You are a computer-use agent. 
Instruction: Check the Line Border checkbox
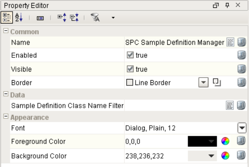[x=130, y=83]
